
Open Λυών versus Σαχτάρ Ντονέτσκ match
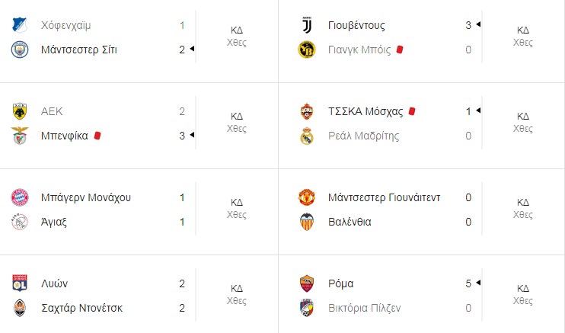139,296
